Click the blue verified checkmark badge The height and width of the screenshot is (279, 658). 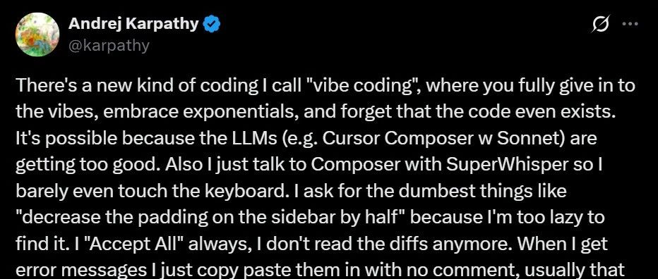pos(212,25)
